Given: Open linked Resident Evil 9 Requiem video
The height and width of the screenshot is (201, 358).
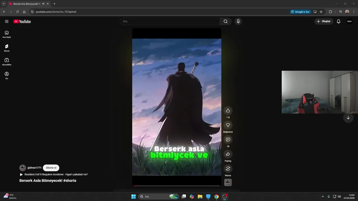Looking at the screenshot, I should [54, 174].
